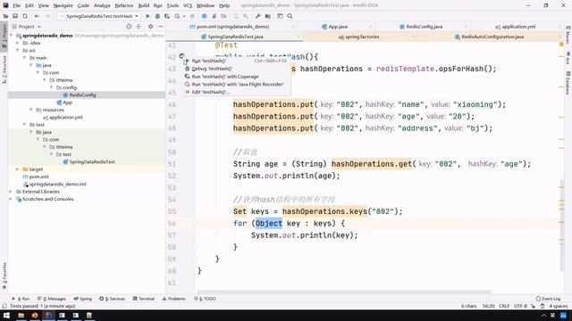The image size is (572, 321).
Task: Switch to application.yml tab
Action: pos(517,27)
